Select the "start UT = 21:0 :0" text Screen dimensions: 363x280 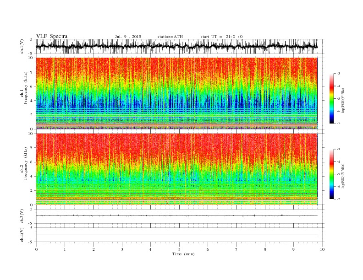coord(221,37)
